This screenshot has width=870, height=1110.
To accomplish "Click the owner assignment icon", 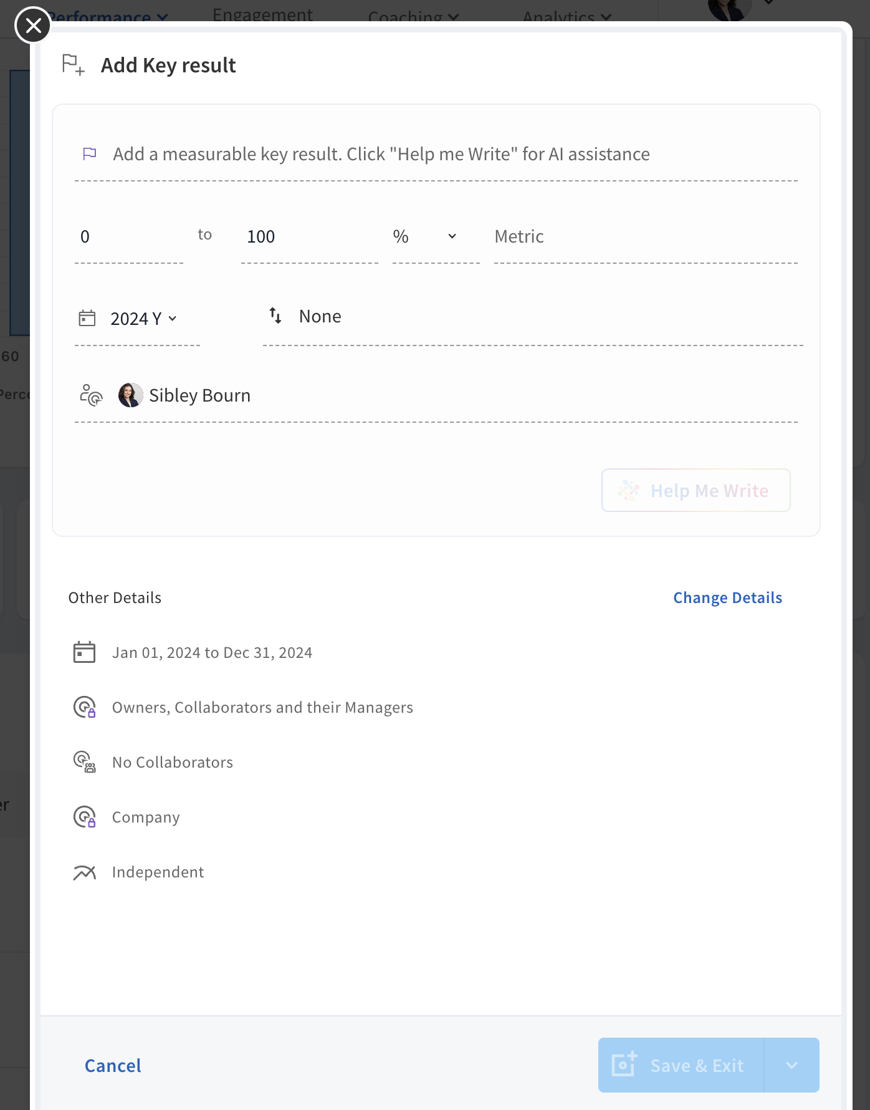I will point(91,395).
